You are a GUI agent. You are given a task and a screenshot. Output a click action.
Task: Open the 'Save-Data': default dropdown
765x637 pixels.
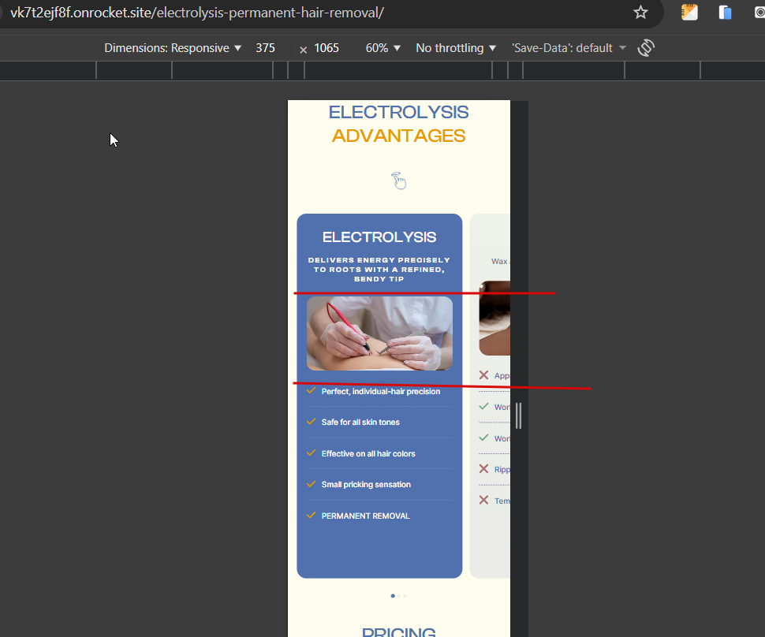tap(569, 48)
